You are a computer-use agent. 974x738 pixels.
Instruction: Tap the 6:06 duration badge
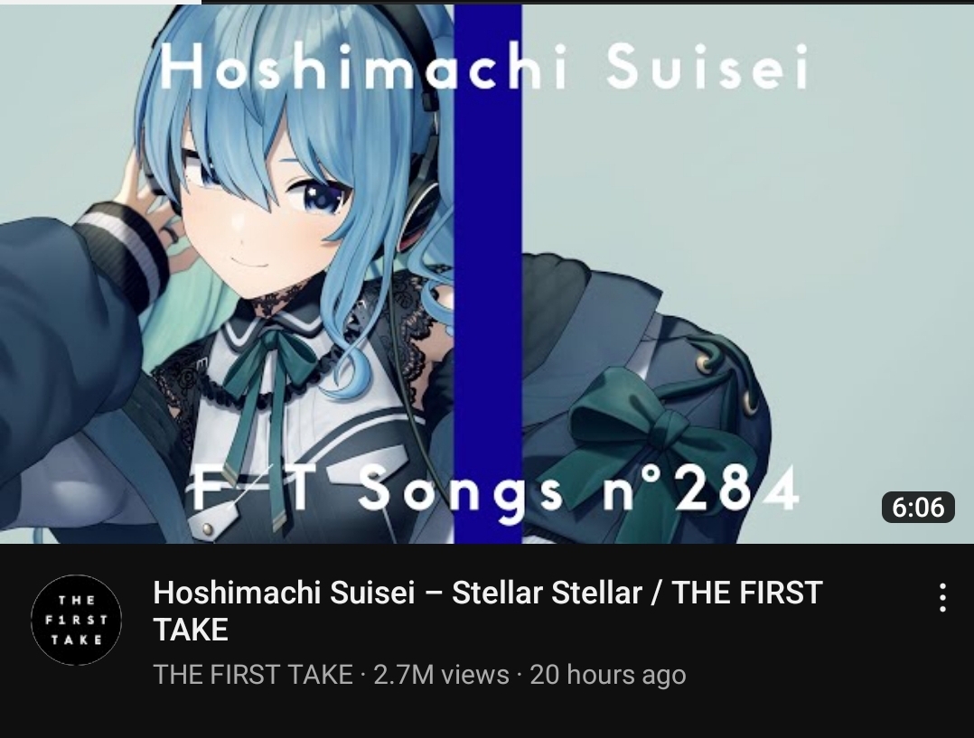917,507
